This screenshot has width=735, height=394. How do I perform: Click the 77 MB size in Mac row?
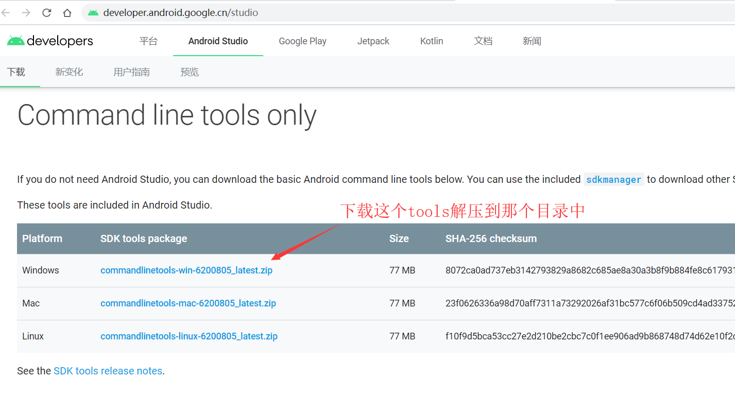click(x=402, y=303)
